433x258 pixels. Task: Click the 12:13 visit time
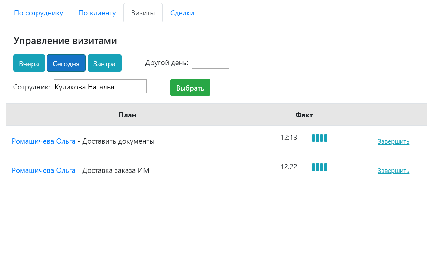(x=288, y=138)
